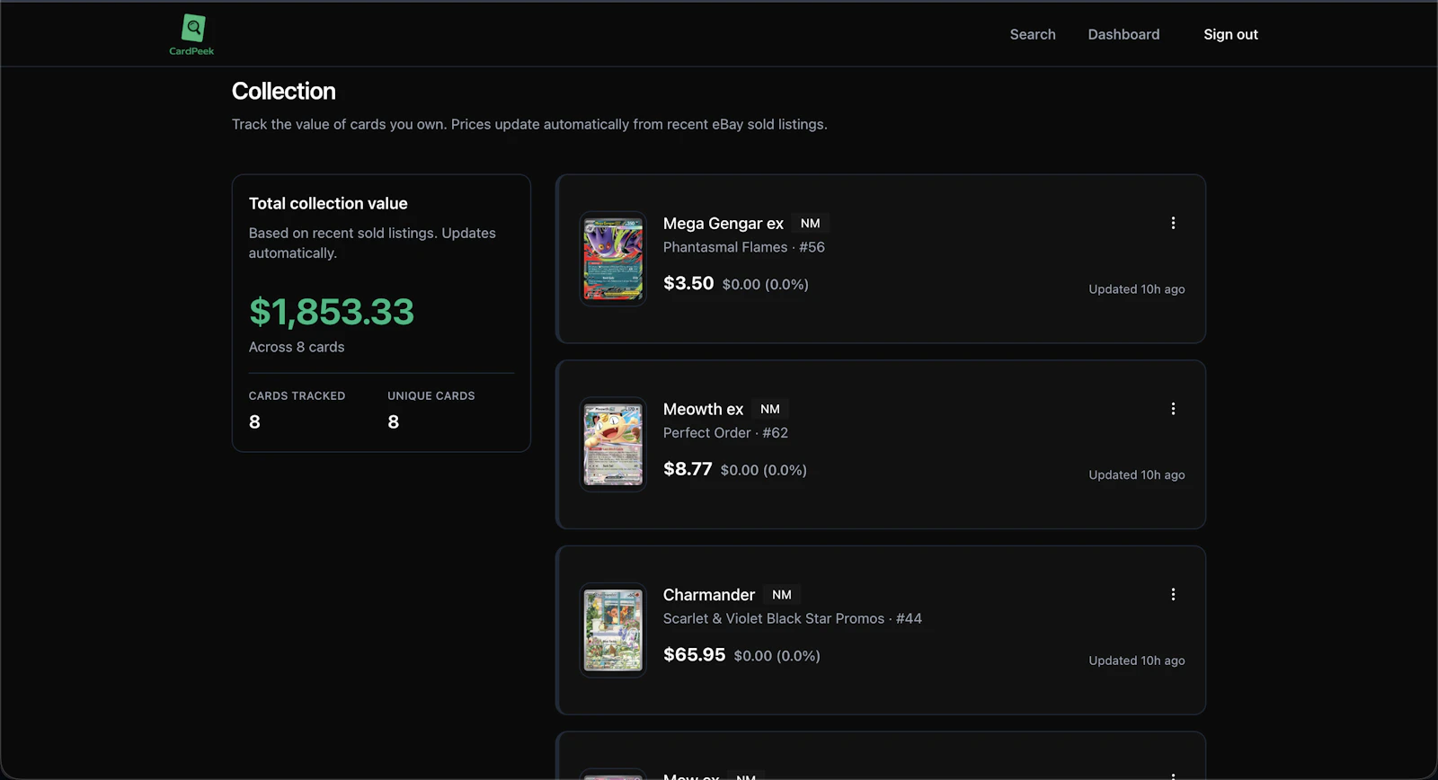The width and height of the screenshot is (1438, 780).
Task: View the Mega Gengar ex card image
Action: [613, 259]
